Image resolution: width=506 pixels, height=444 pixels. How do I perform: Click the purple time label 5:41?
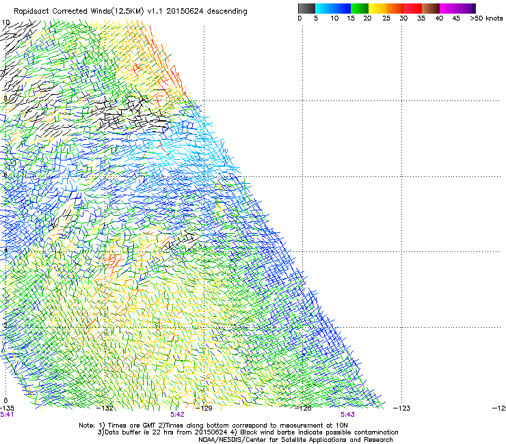click(x=7, y=415)
